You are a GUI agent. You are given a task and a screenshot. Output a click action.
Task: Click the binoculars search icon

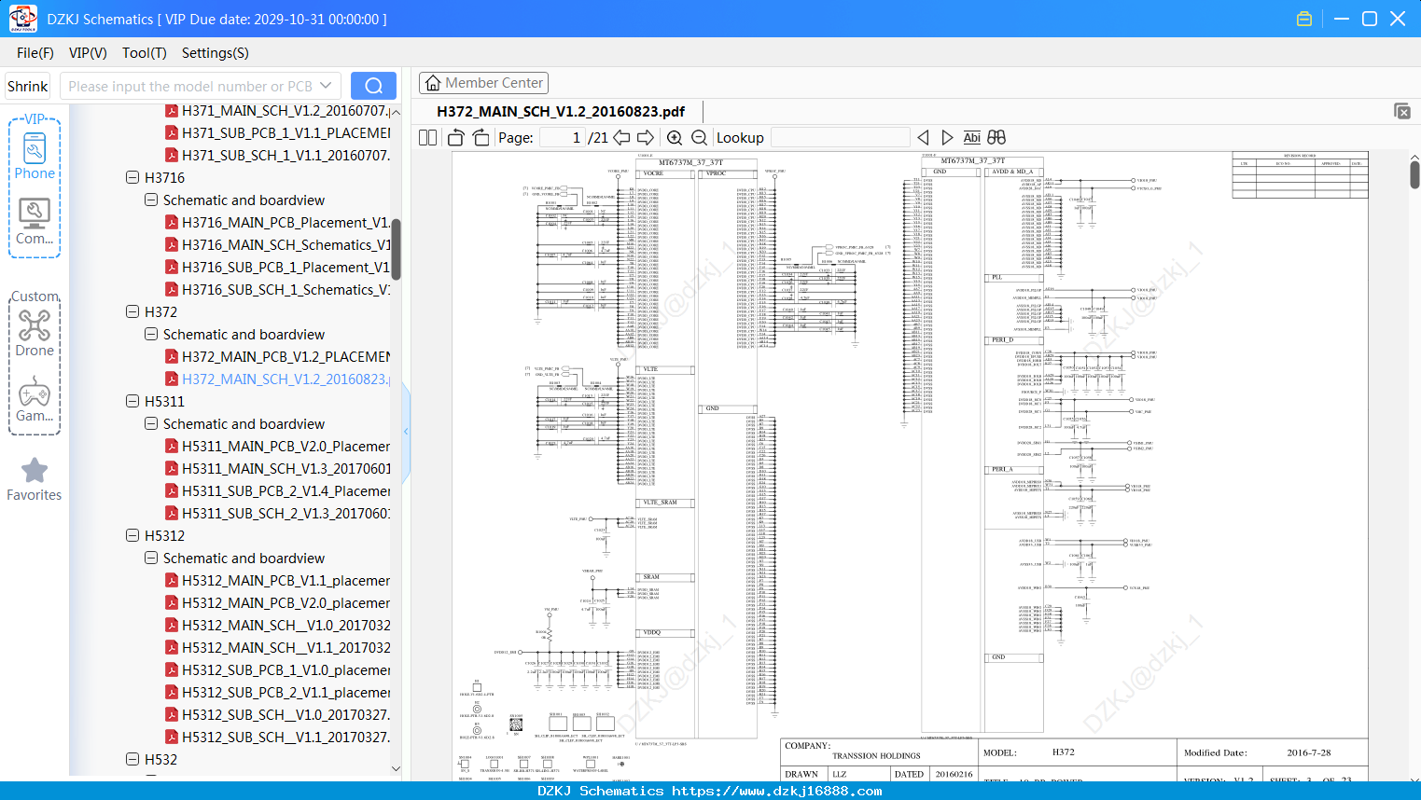click(x=996, y=137)
